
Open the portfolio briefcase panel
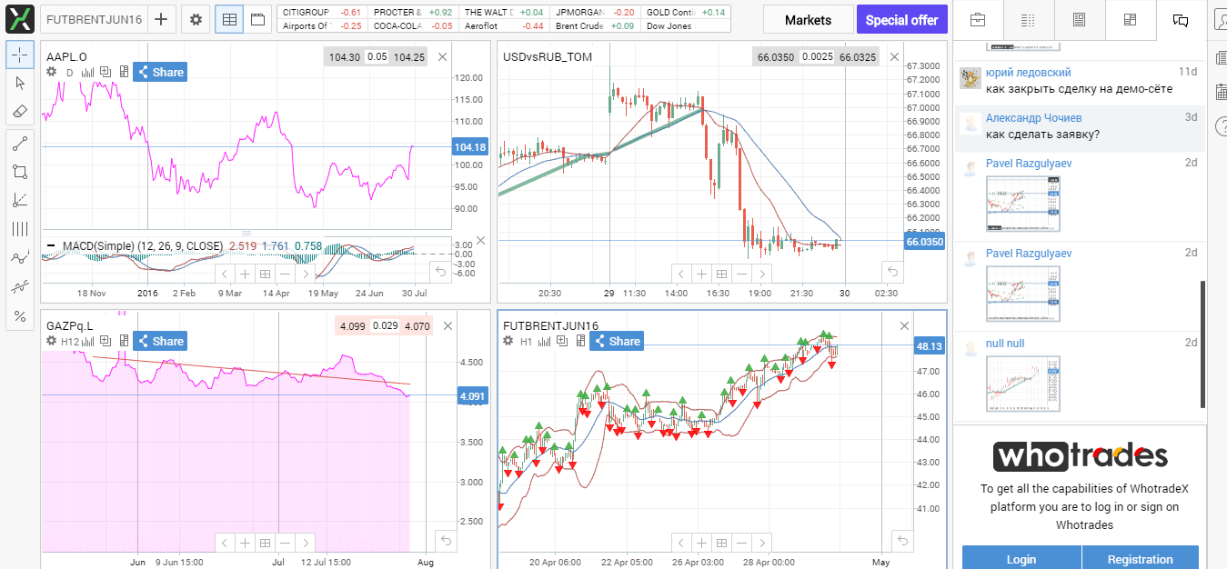click(978, 19)
